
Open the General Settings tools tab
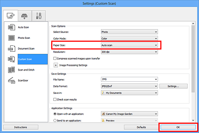point(39,16)
